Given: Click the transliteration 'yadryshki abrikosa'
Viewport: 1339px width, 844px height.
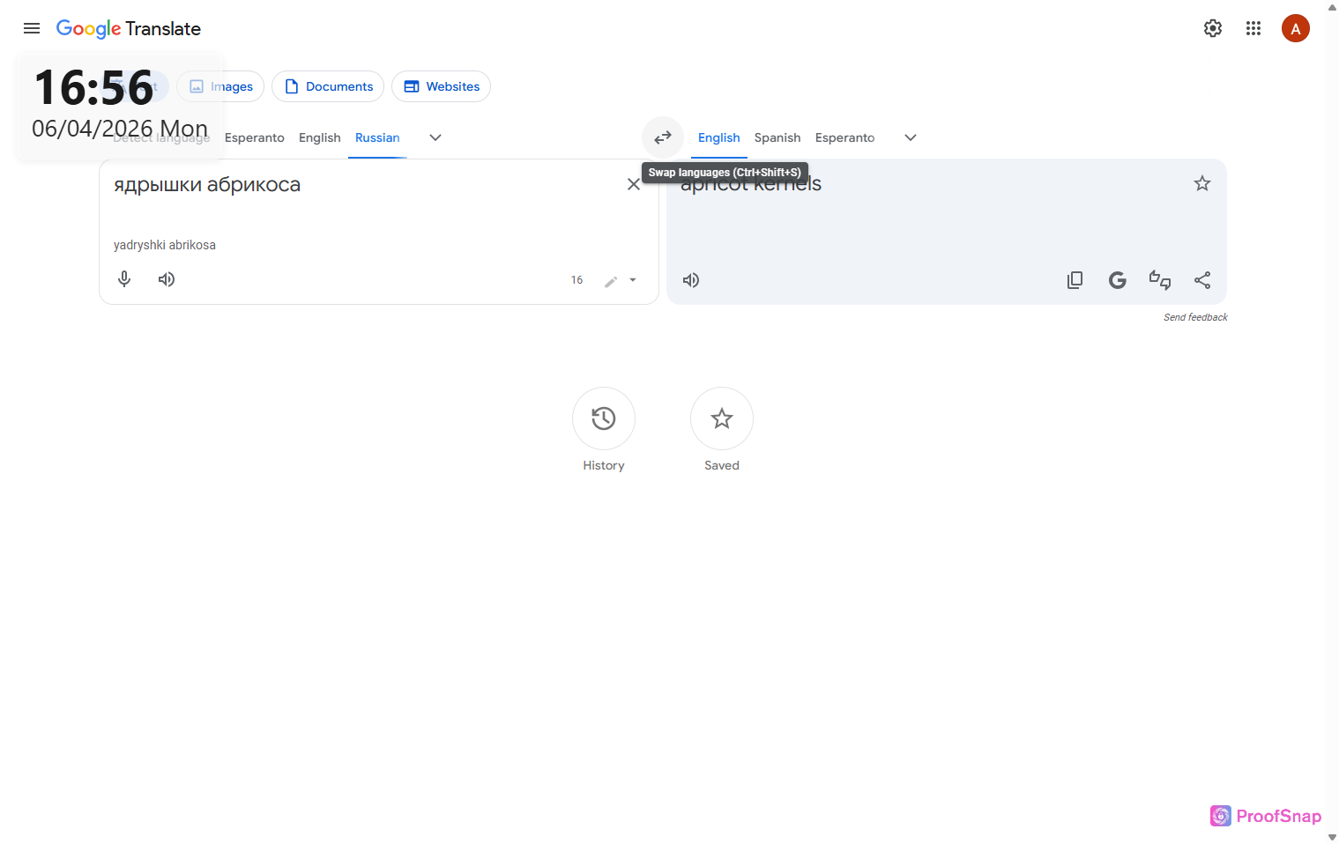Looking at the screenshot, I should (x=165, y=245).
